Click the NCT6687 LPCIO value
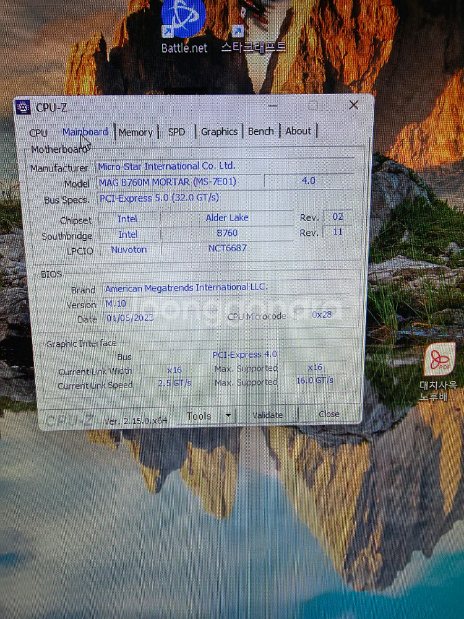Screen dimensions: 464x619 point(228,248)
